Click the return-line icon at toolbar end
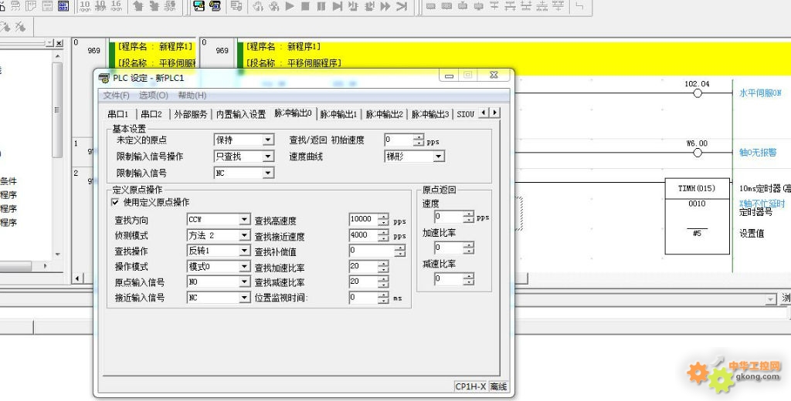Image resolution: width=791 pixels, height=401 pixels. 581,6
